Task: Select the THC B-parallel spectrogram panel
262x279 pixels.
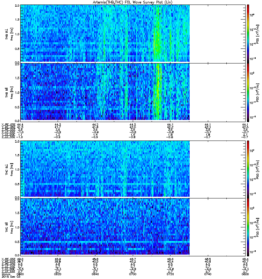Action: [133, 227]
